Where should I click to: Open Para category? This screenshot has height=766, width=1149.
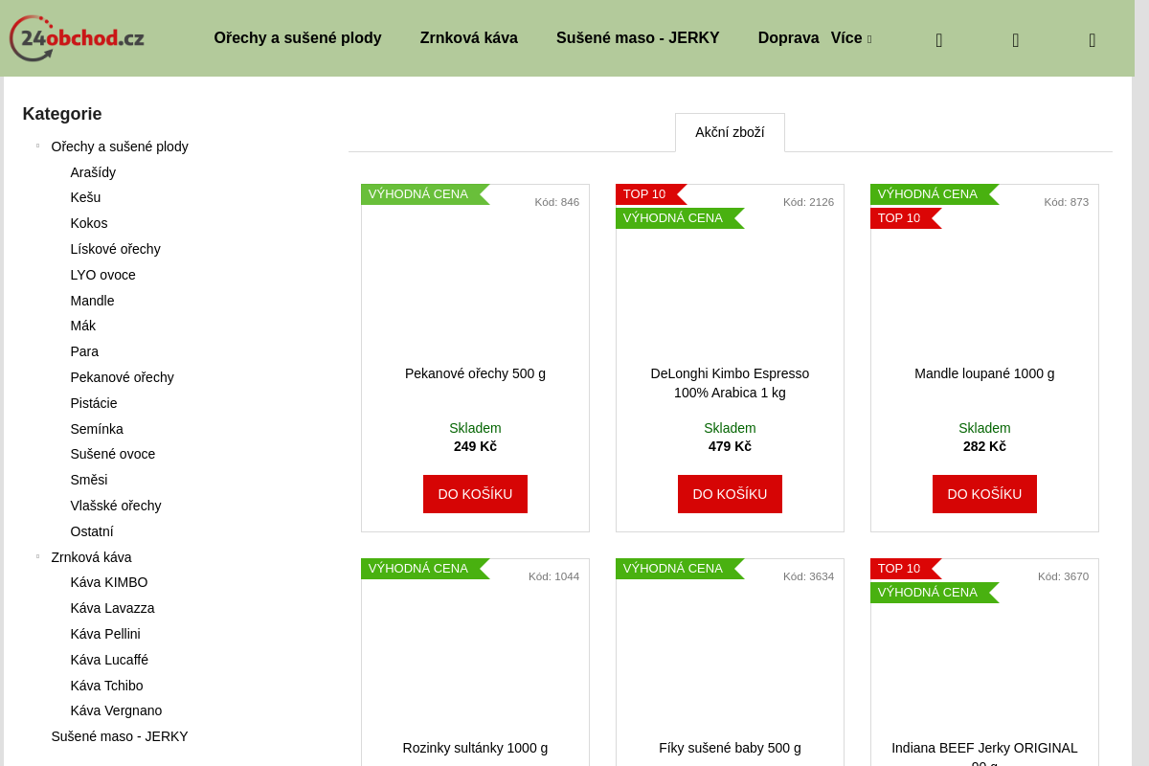(84, 351)
